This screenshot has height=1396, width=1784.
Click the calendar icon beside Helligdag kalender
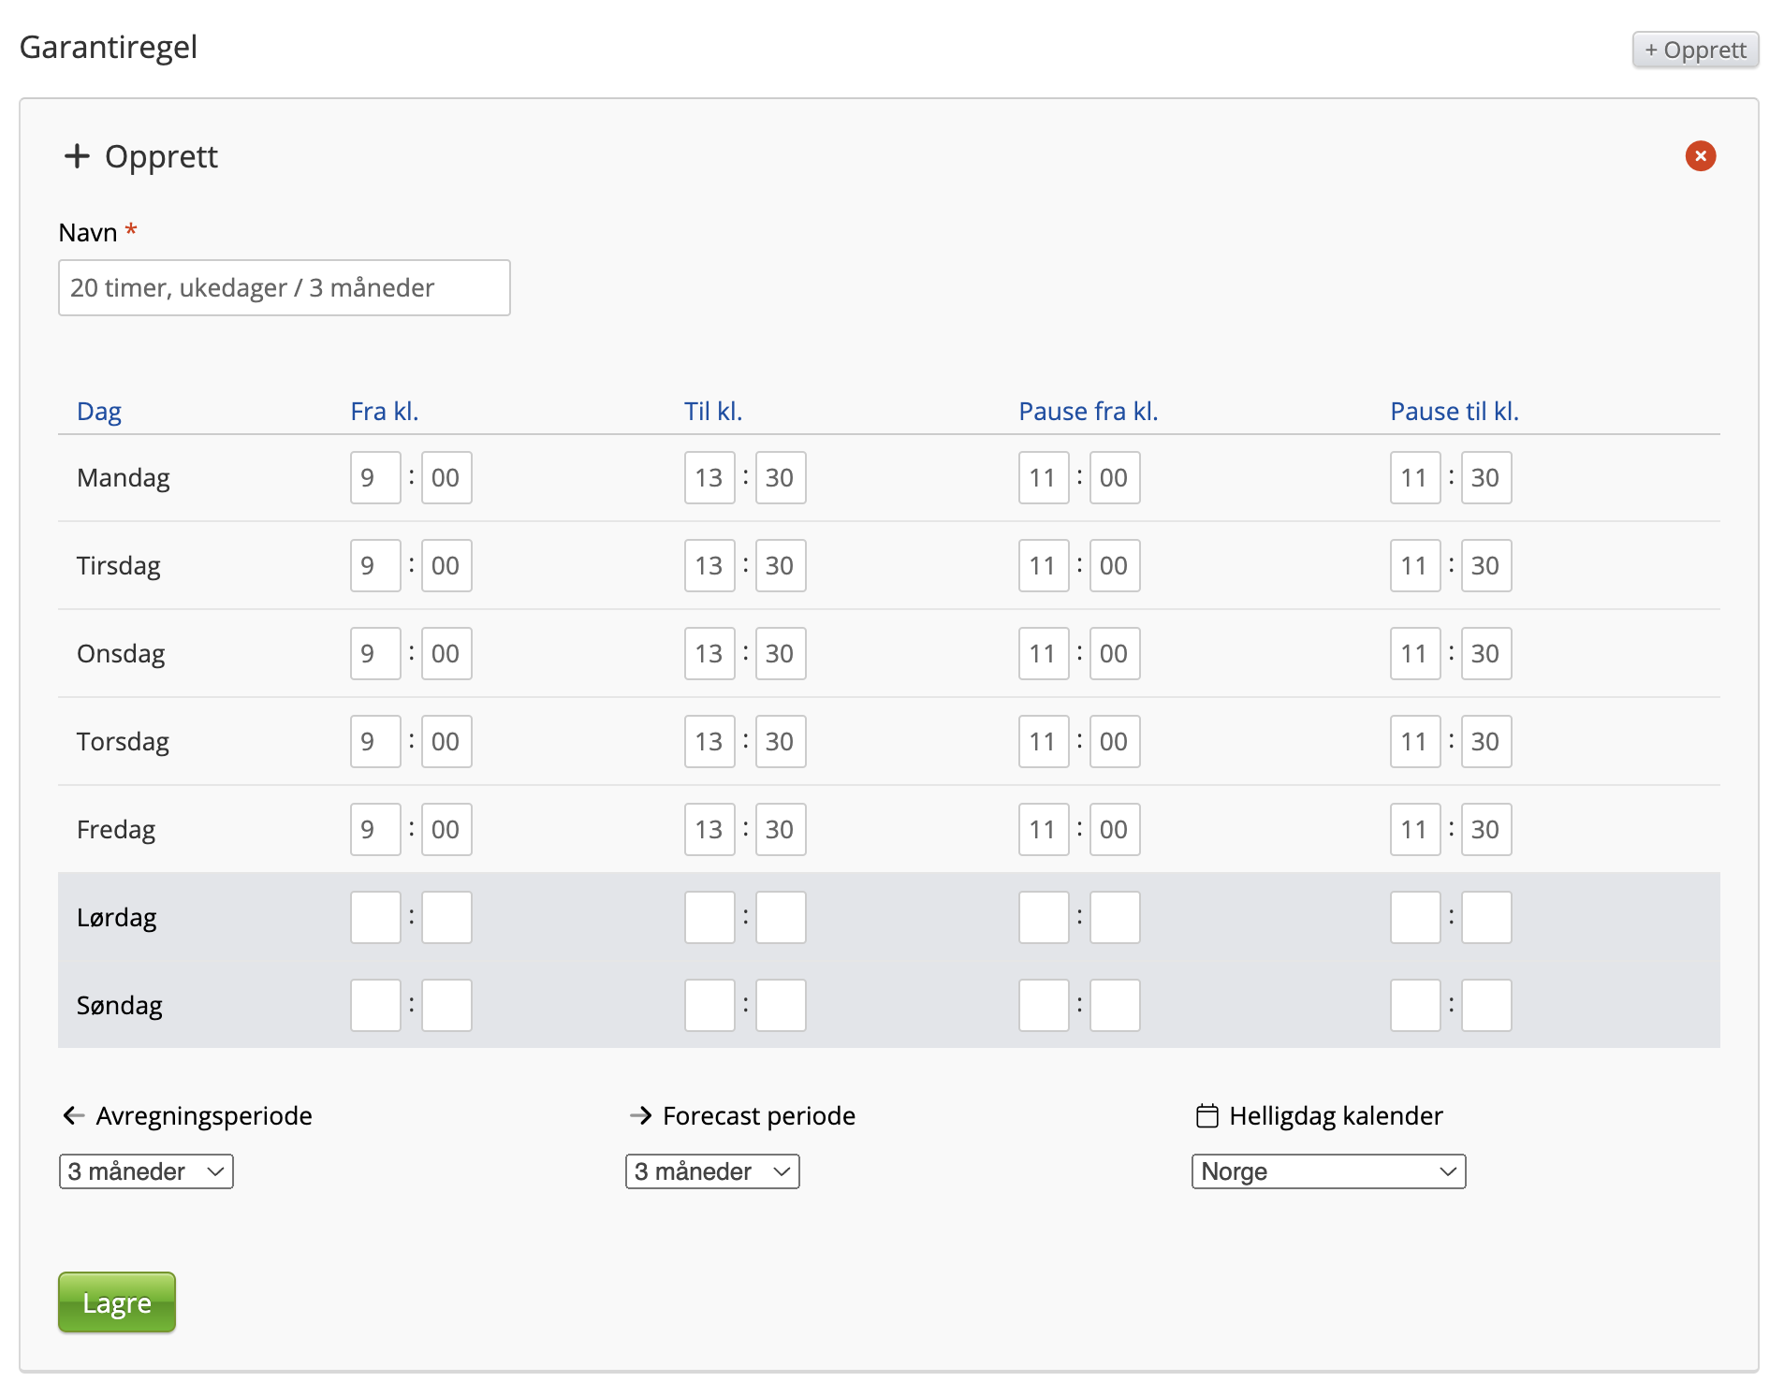click(x=1207, y=1116)
